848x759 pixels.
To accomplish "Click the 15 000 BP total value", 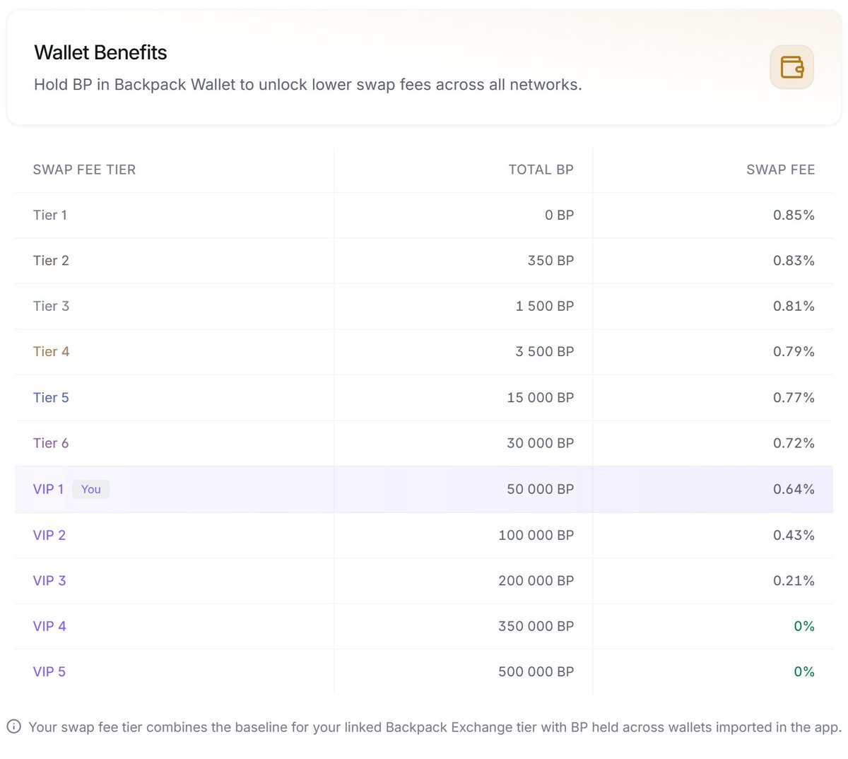I will coord(541,397).
